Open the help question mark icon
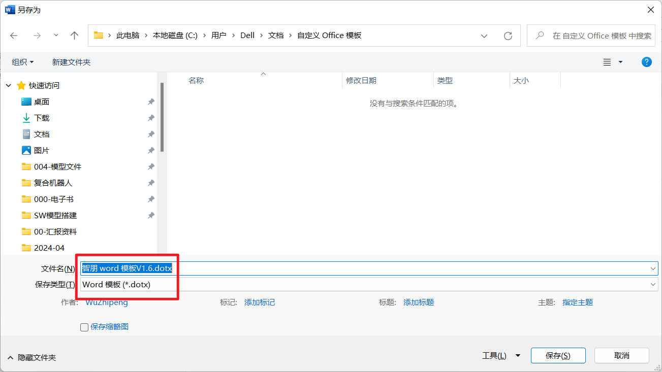662x372 pixels. pos(646,62)
